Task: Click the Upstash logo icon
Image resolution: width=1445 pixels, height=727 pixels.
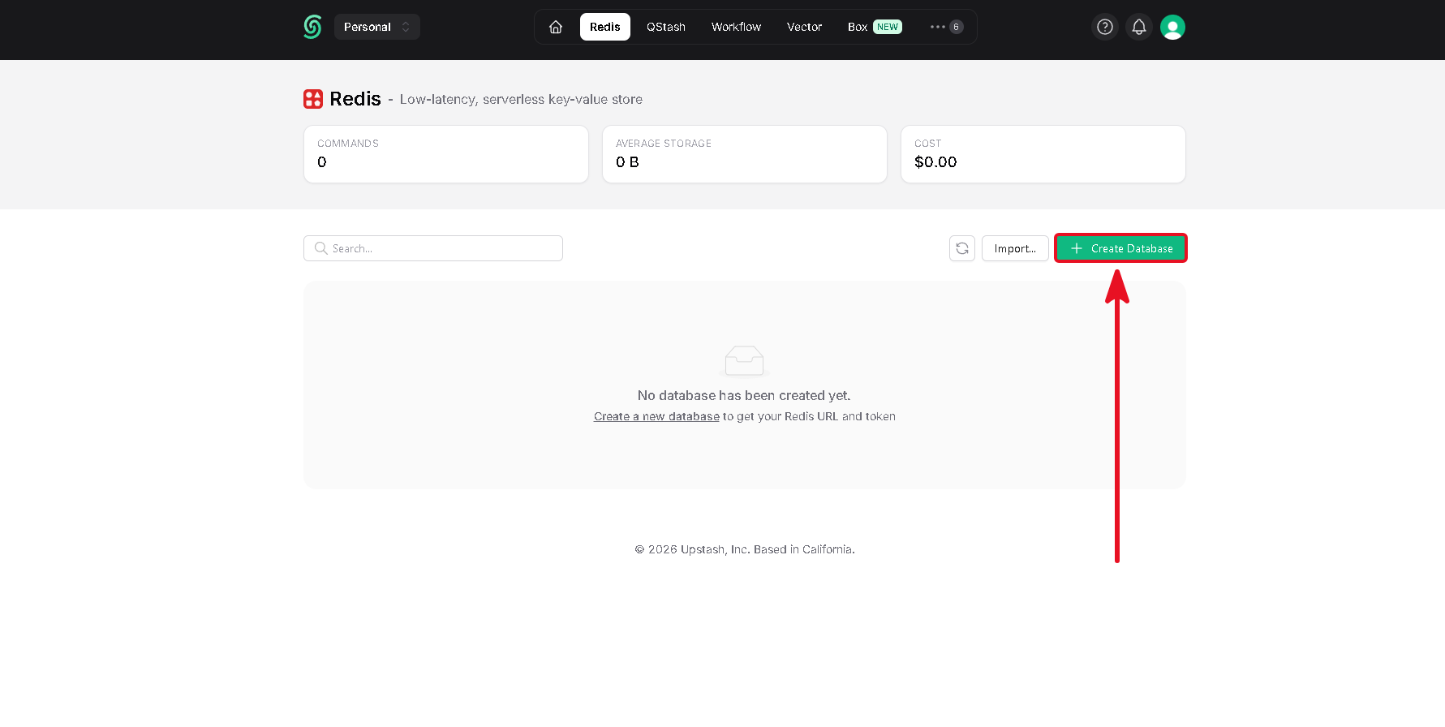Action: (312, 27)
